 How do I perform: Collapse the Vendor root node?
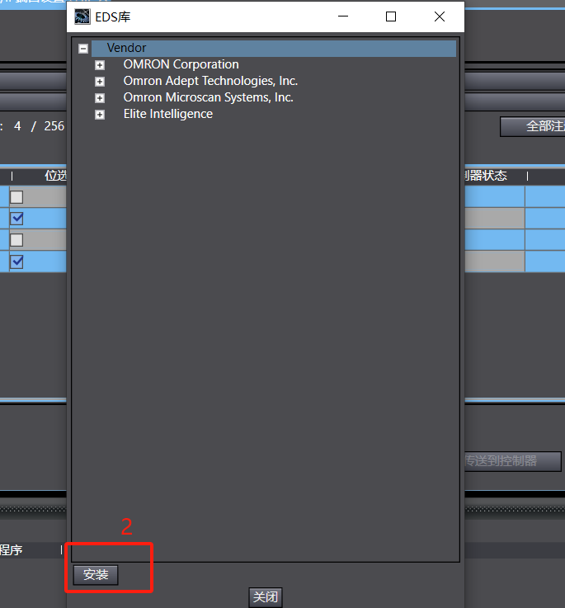pos(83,49)
